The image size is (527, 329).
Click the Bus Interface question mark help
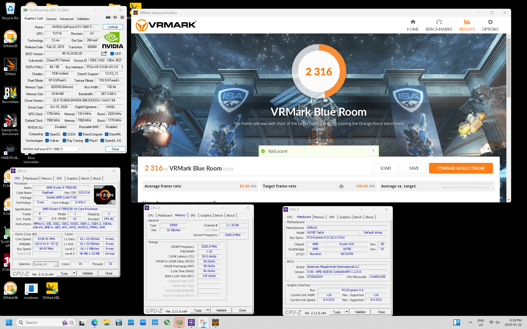coord(122,67)
